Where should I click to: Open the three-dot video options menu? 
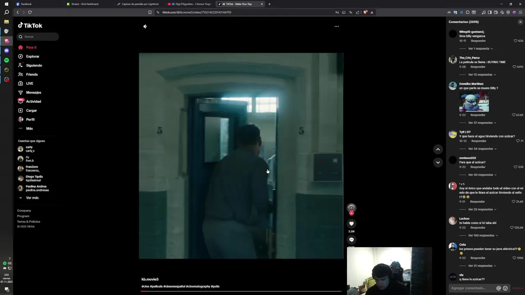(337, 26)
